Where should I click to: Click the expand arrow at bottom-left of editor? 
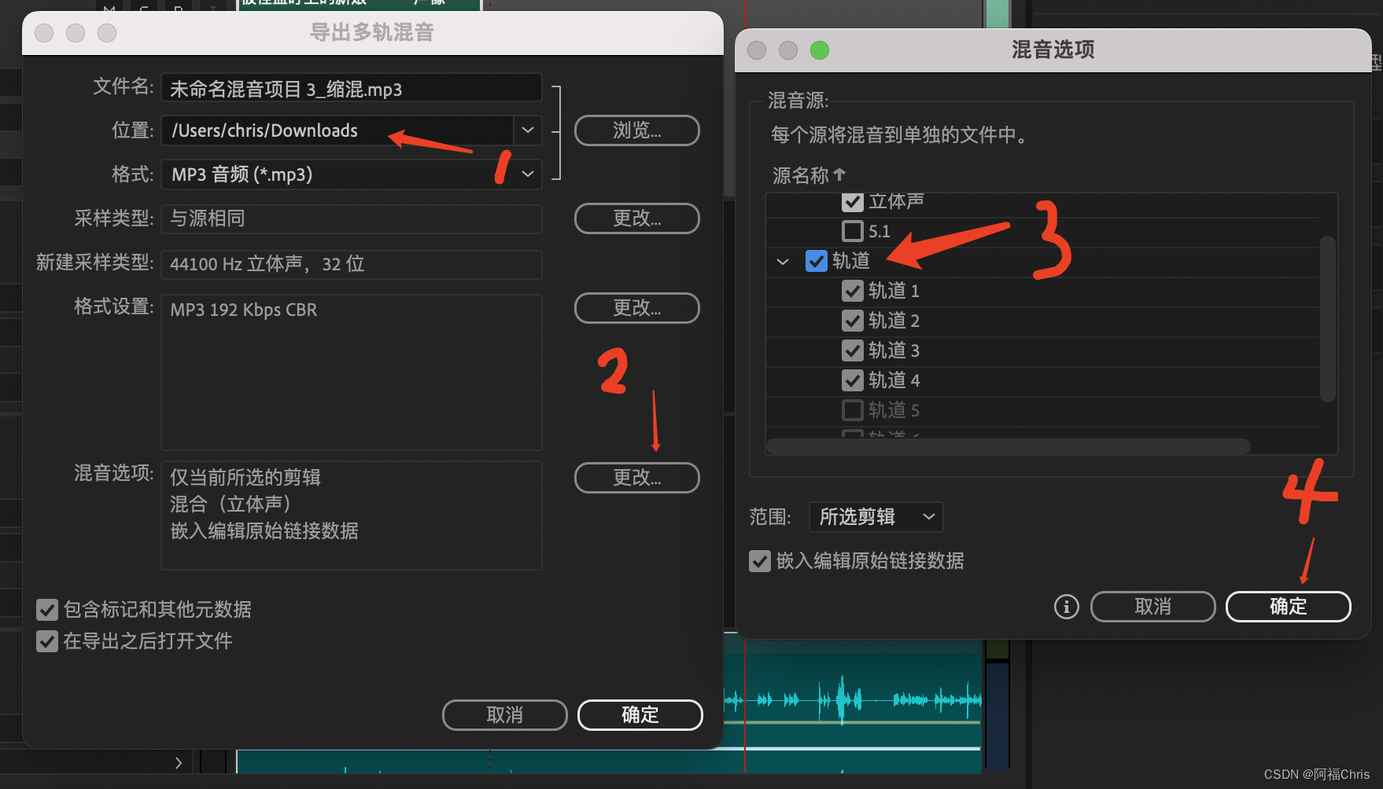pos(179,762)
